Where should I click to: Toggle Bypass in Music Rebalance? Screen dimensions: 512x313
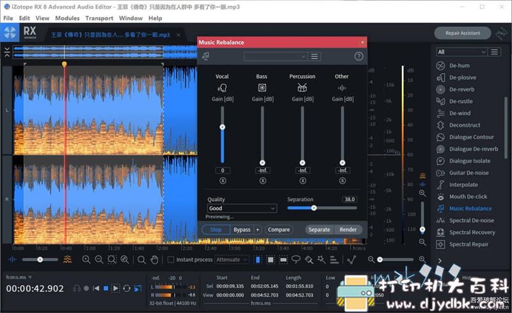pos(242,230)
